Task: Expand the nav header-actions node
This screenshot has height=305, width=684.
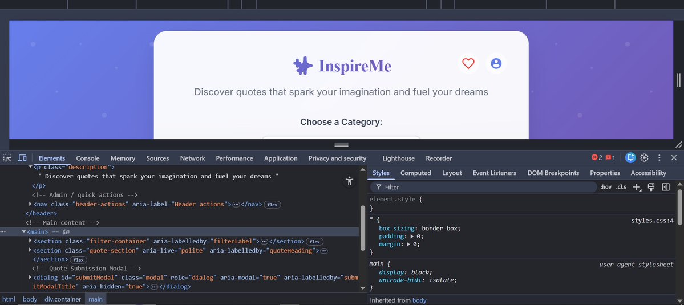Action: [30, 204]
